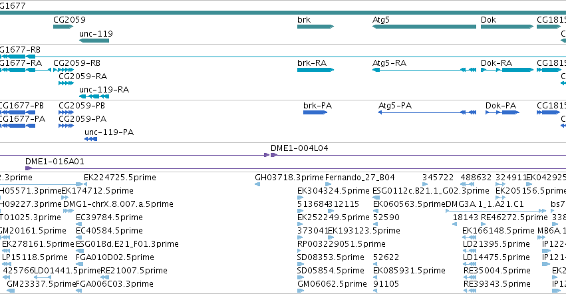Click the FGA010D02.5prime EST label
This screenshot has width=566, height=294.
point(115,257)
